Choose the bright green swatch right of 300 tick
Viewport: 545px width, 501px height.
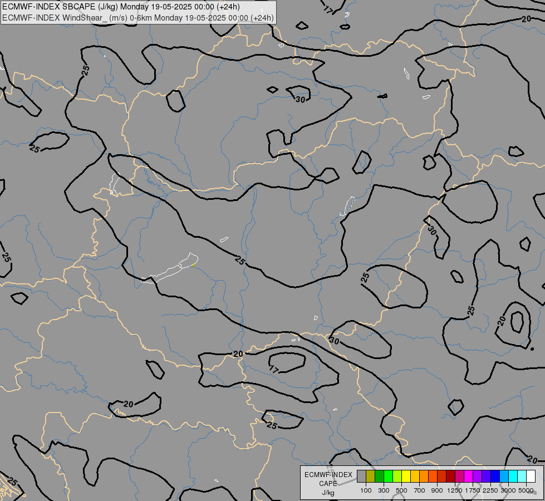[388, 476]
